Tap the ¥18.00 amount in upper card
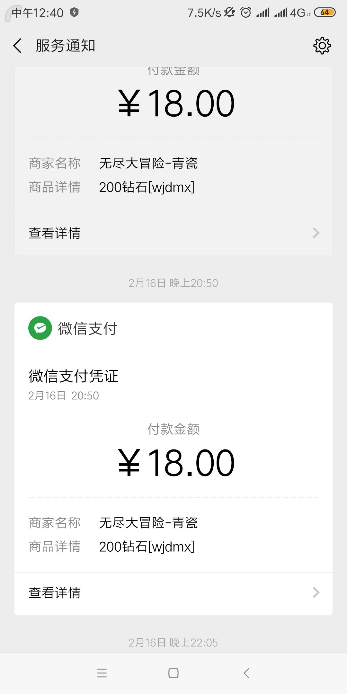347x694 pixels. coord(176,103)
